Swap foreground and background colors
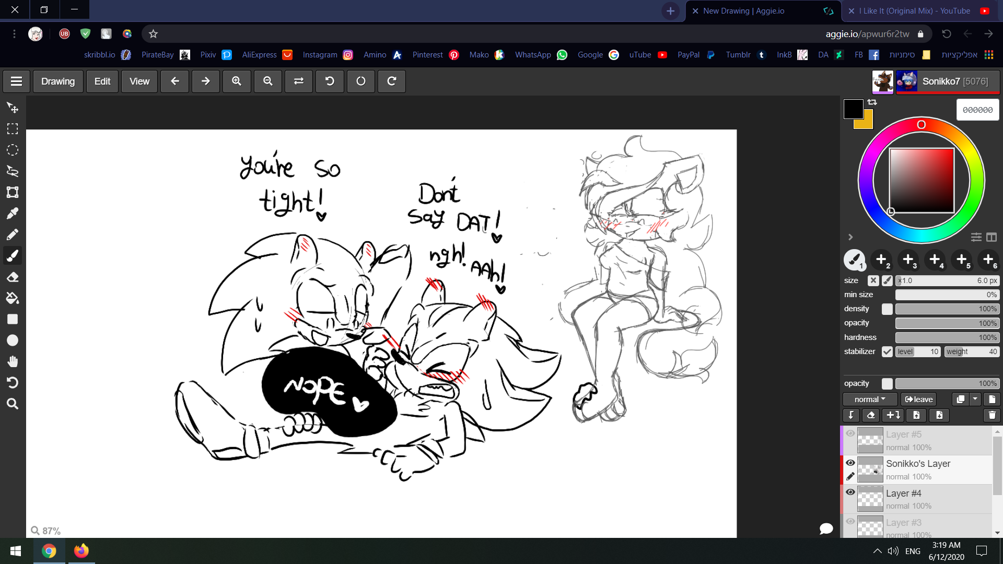Image resolution: width=1003 pixels, height=564 pixels. tap(872, 102)
